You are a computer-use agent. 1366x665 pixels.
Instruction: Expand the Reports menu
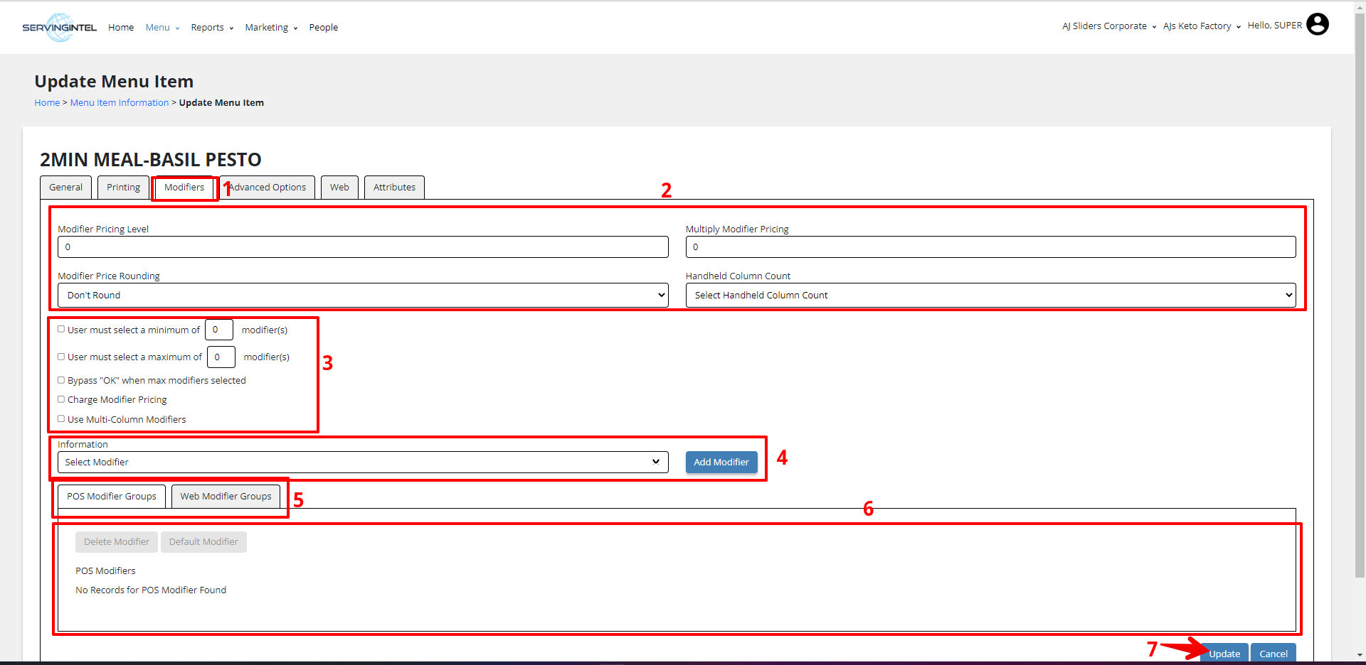(211, 28)
